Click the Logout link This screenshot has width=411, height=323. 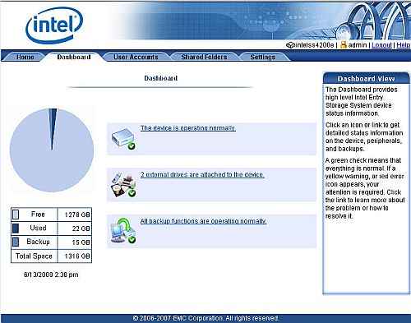click(x=381, y=45)
